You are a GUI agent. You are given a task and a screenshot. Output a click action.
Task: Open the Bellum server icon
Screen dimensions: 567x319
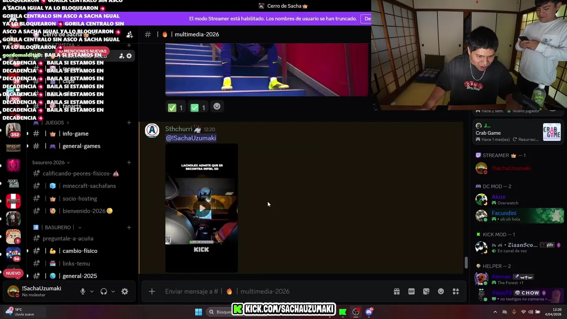(x=13, y=148)
